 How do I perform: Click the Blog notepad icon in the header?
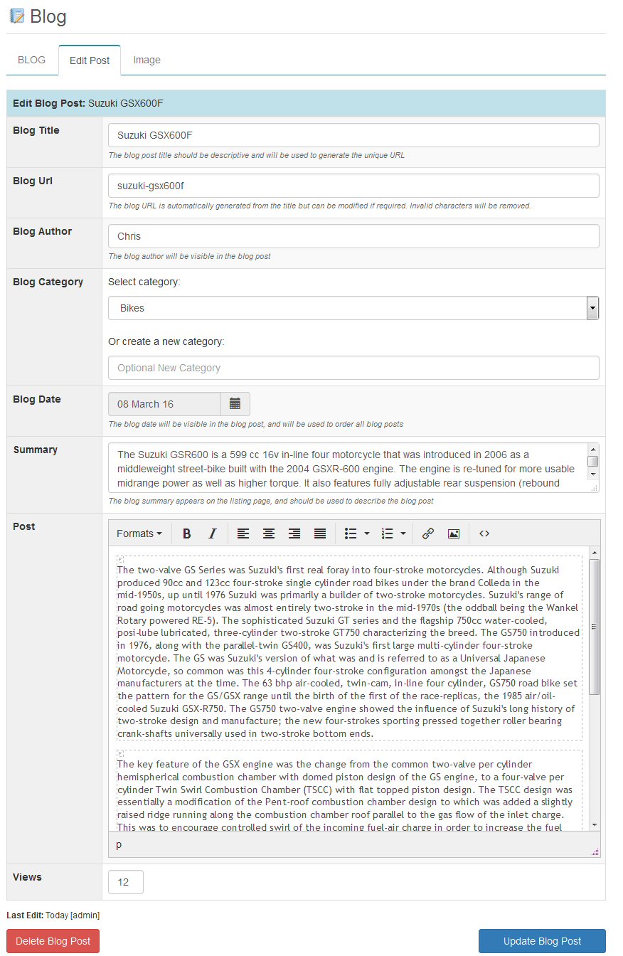(x=16, y=16)
